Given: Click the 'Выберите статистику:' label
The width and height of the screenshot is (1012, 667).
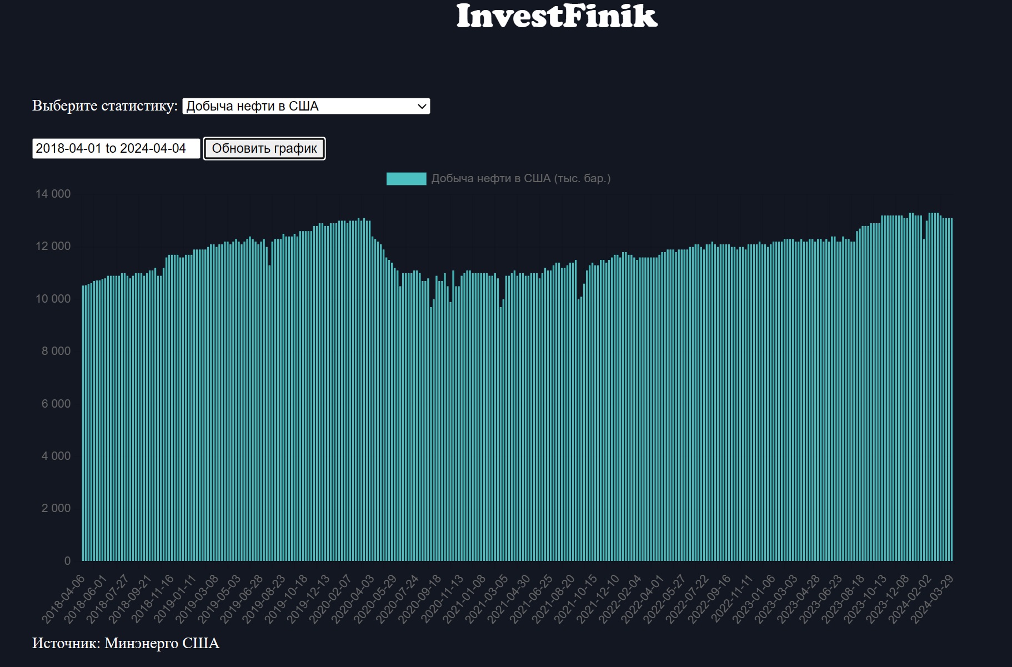Looking at the screenshot, I should coord(105,106).
